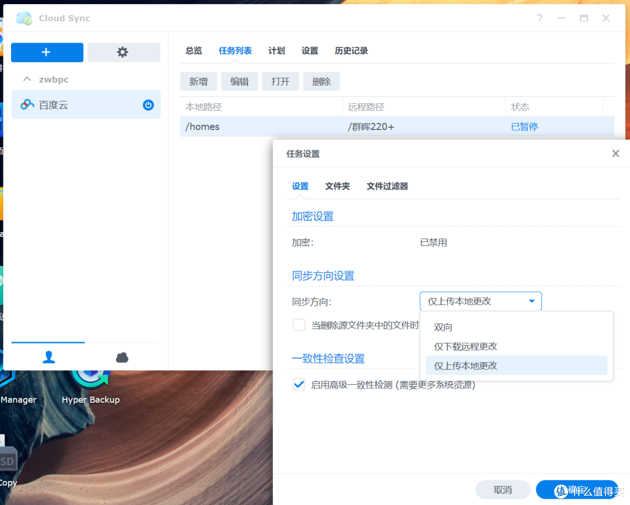Click the 编辑 button
Viewport: 630px width, 505px height.
(240, 82)
